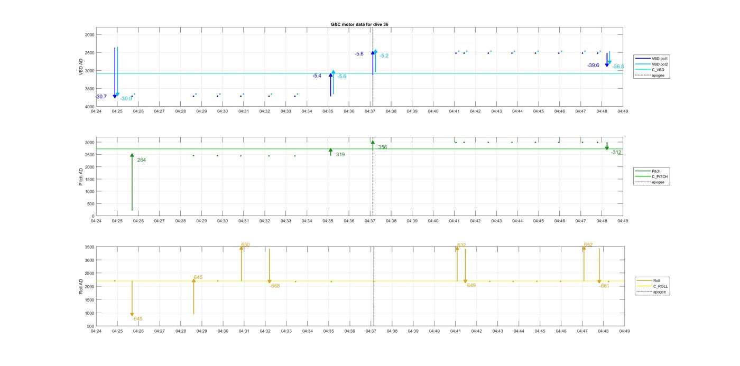Click the '04:49' tick under the Roll plot
The width and height of the screenshot is (740, 366).
624,331
